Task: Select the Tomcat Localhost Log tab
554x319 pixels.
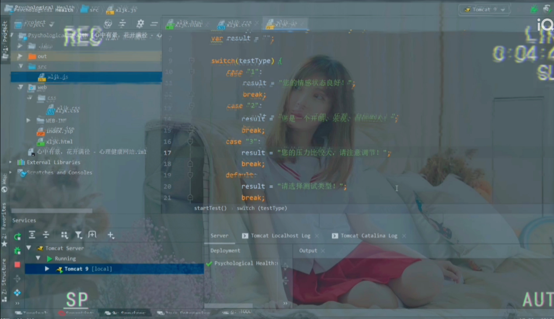Action: coord(280,236)
